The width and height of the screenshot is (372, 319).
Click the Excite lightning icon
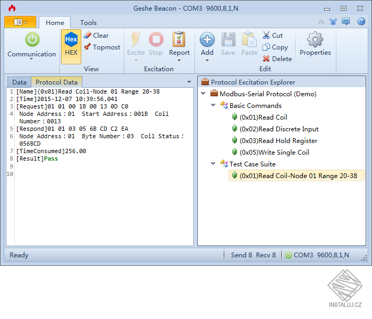[x=136, y=39]
